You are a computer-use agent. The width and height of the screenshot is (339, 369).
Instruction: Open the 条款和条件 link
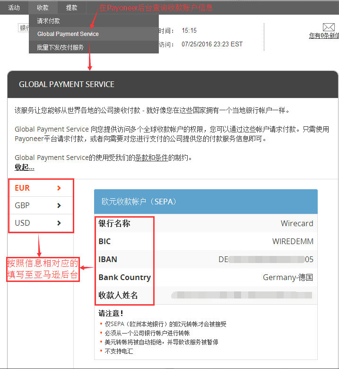(x=151, y=158)
